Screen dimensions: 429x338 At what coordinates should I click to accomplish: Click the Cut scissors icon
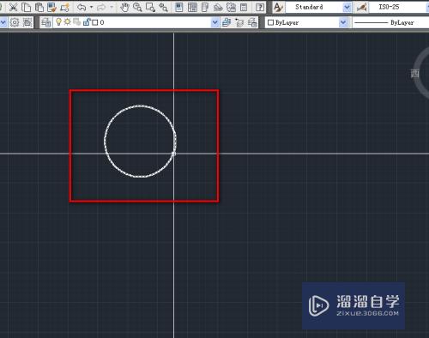pyautogui.click(x=13, y=7)
